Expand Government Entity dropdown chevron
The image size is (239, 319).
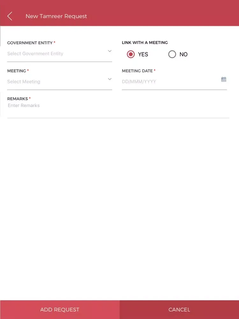coord(110,51)
